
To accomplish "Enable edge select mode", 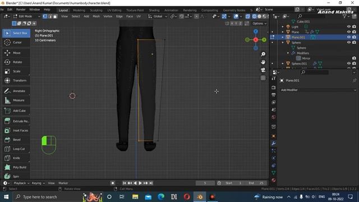I will 50,16.
